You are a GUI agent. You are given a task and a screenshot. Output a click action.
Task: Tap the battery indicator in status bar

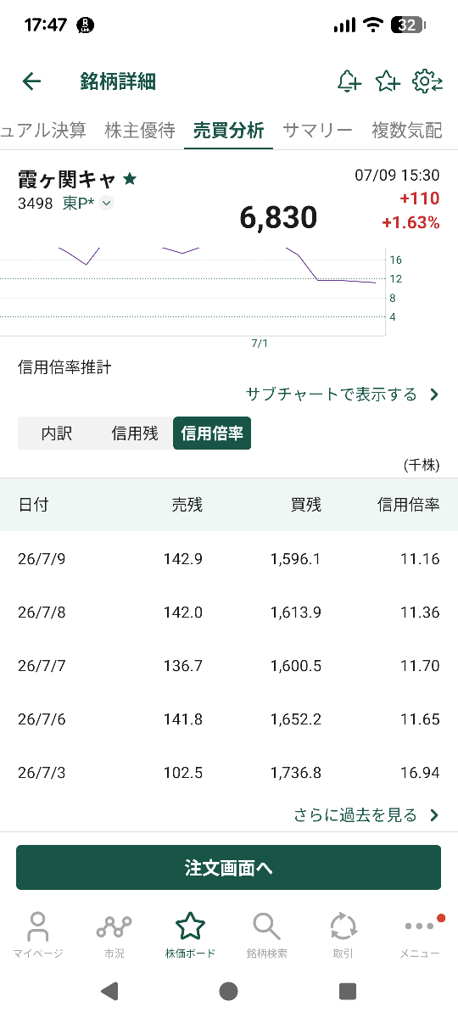[x=408, y=25]
